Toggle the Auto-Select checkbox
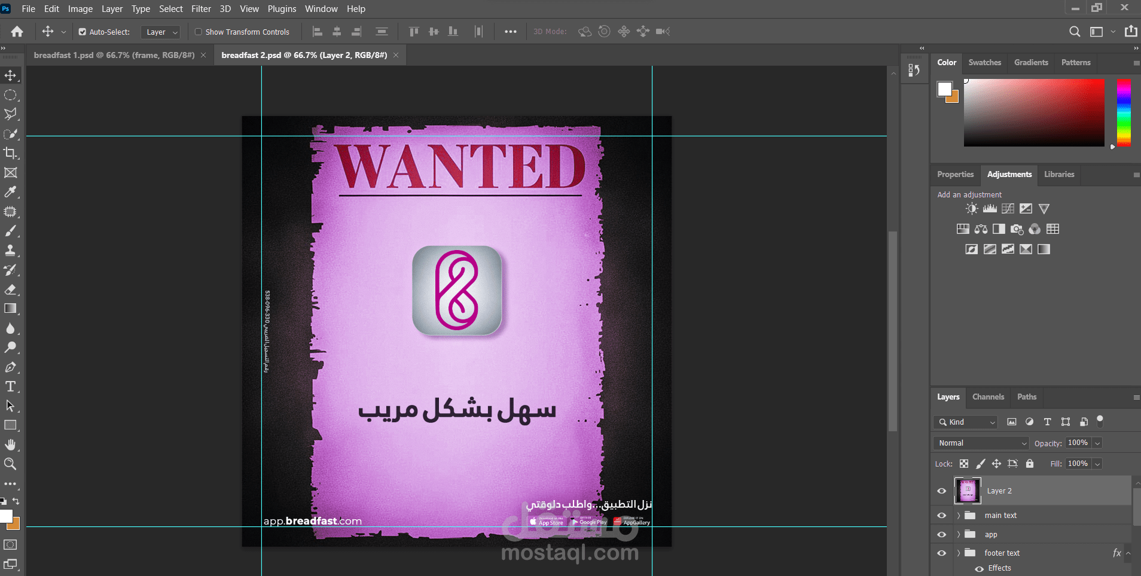The width and height of the screenshot is (1141, 576). 83,32
